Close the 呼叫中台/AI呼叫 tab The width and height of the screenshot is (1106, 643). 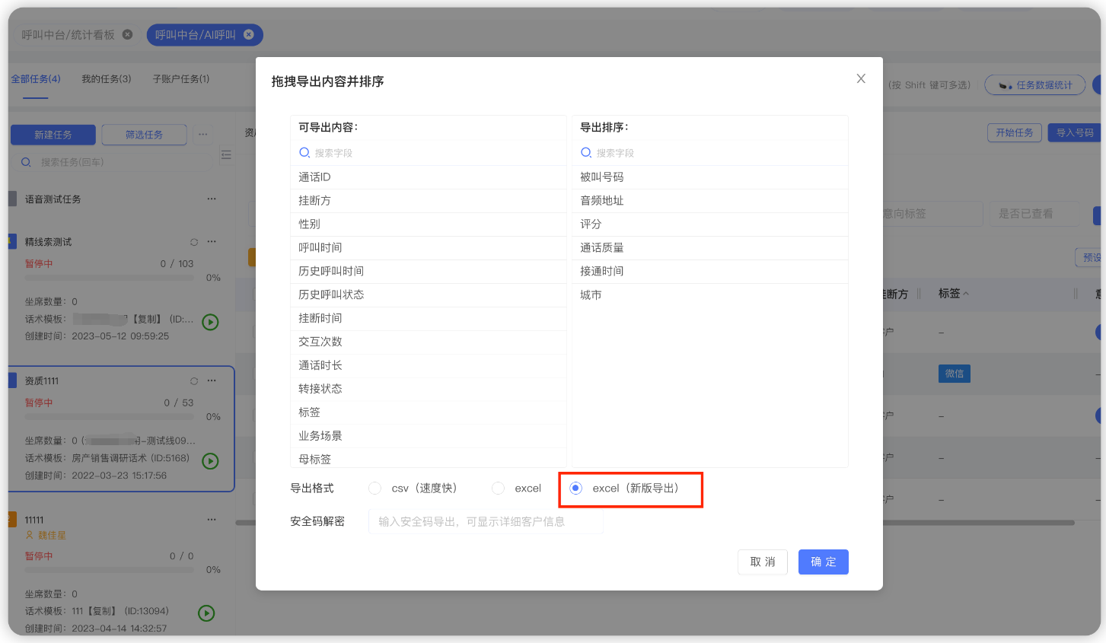[x=249, y=35]
